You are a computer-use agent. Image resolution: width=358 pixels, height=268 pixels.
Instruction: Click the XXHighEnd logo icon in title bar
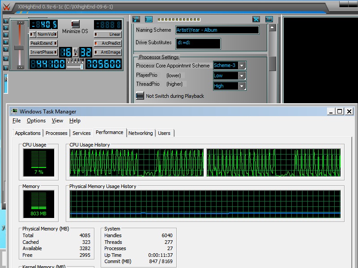[6, 7]
